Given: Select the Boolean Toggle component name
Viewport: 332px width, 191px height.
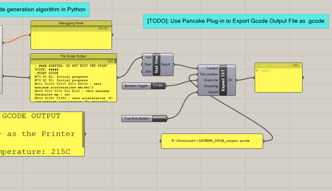Looking at the screenshot, I should point(136,86).
